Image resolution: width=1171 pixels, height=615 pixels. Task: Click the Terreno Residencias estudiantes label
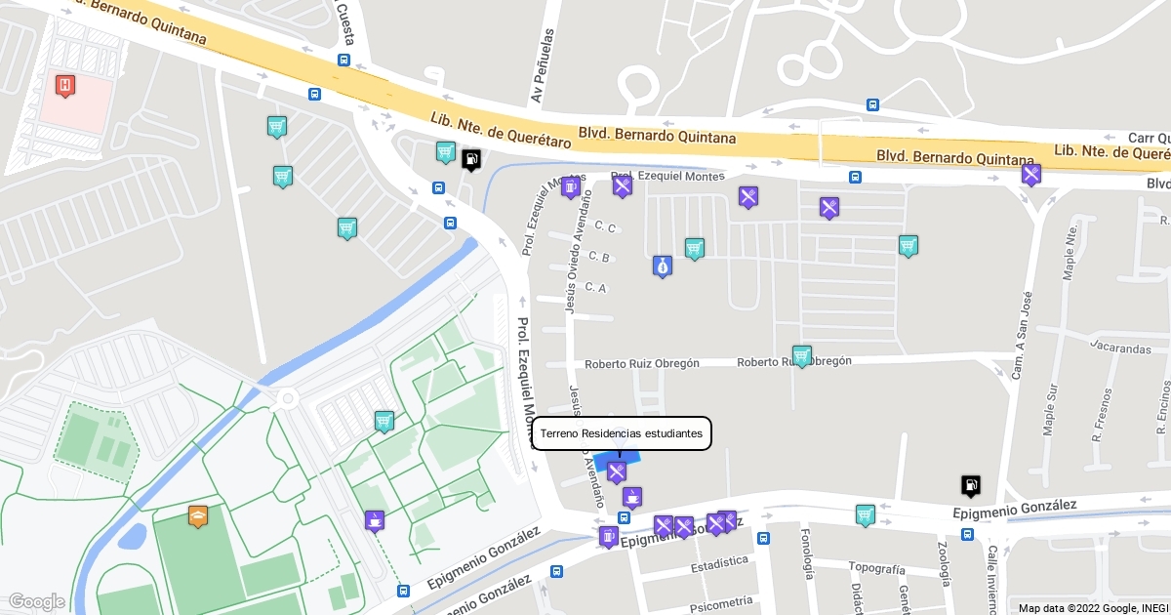point(622,433)
